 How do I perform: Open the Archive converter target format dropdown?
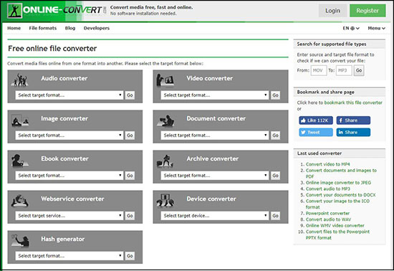pos(215,176)
